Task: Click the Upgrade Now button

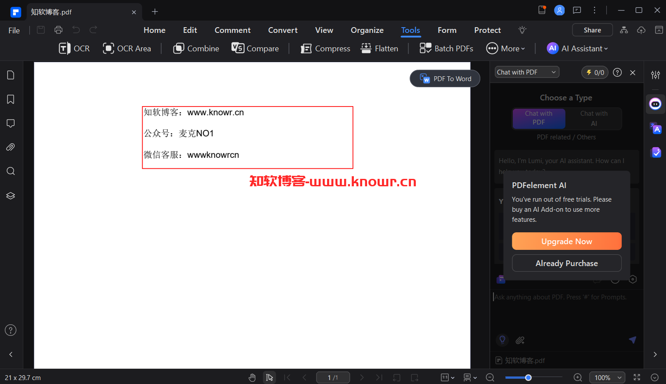Action: (567, 241)
